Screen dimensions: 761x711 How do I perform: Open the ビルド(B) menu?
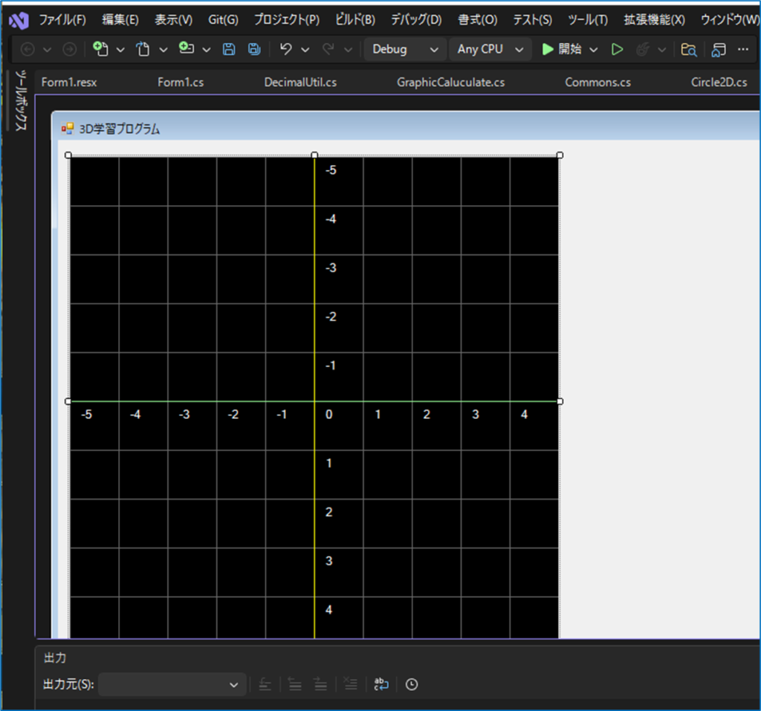(355, 20)
